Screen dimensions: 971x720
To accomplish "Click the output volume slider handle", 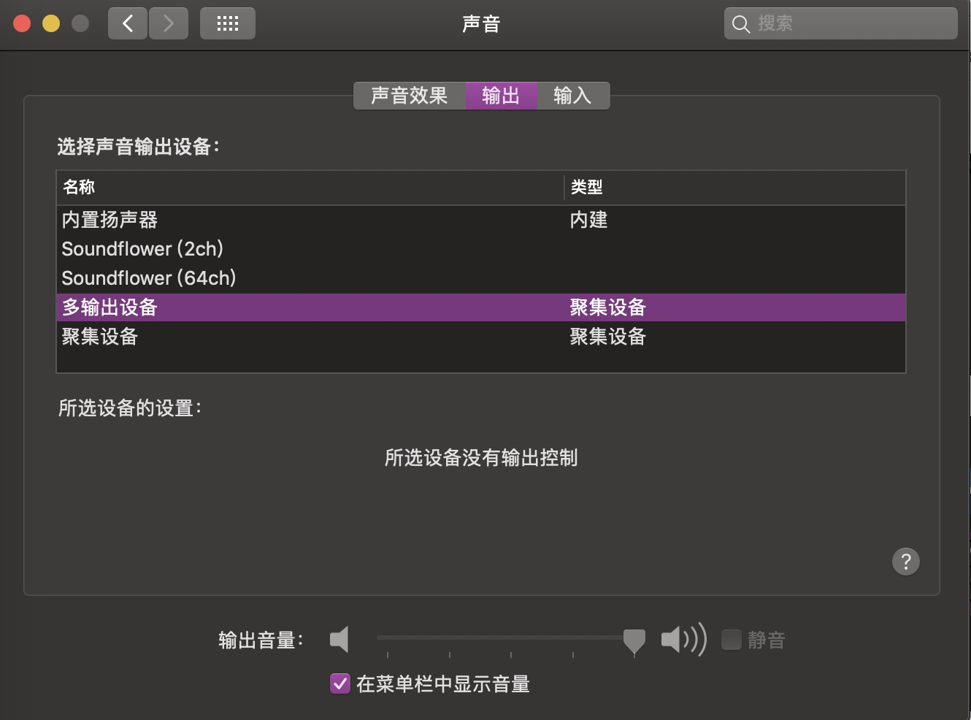I will click(634, 640).
